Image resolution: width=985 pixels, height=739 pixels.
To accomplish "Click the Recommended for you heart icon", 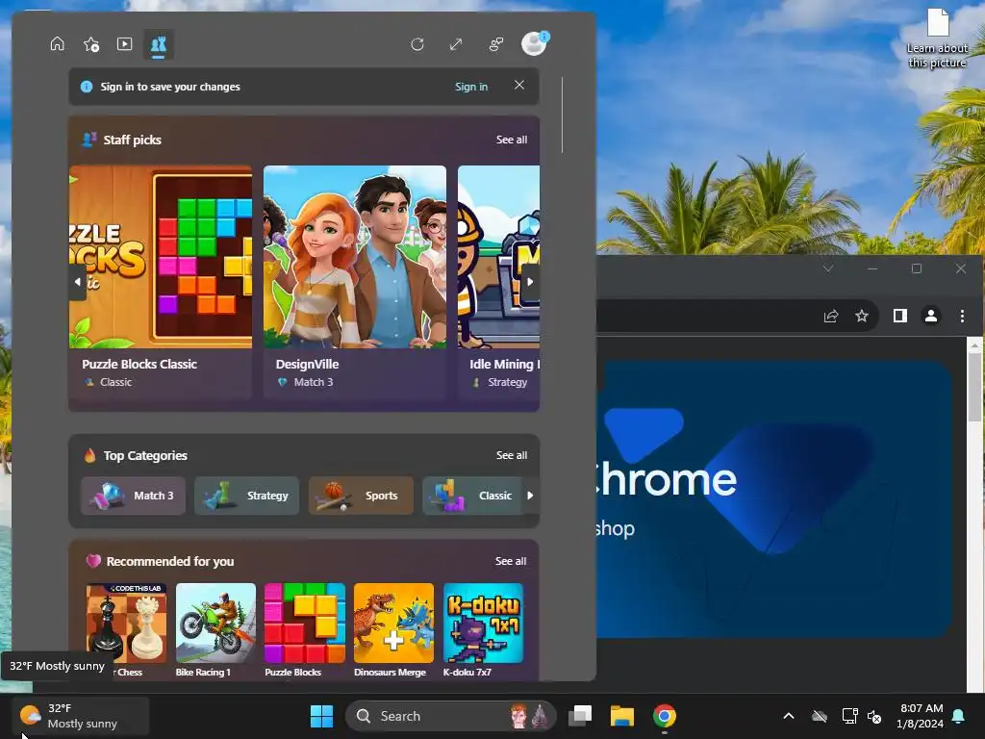I will (x=93, y=561).
